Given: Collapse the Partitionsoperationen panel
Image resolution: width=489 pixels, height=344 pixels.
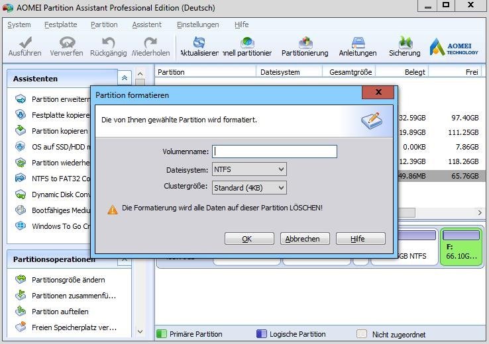Looking at the screenshot, I should tap(125, 259).
